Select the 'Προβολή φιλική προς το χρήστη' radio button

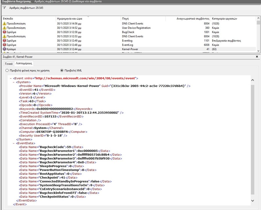7,71
